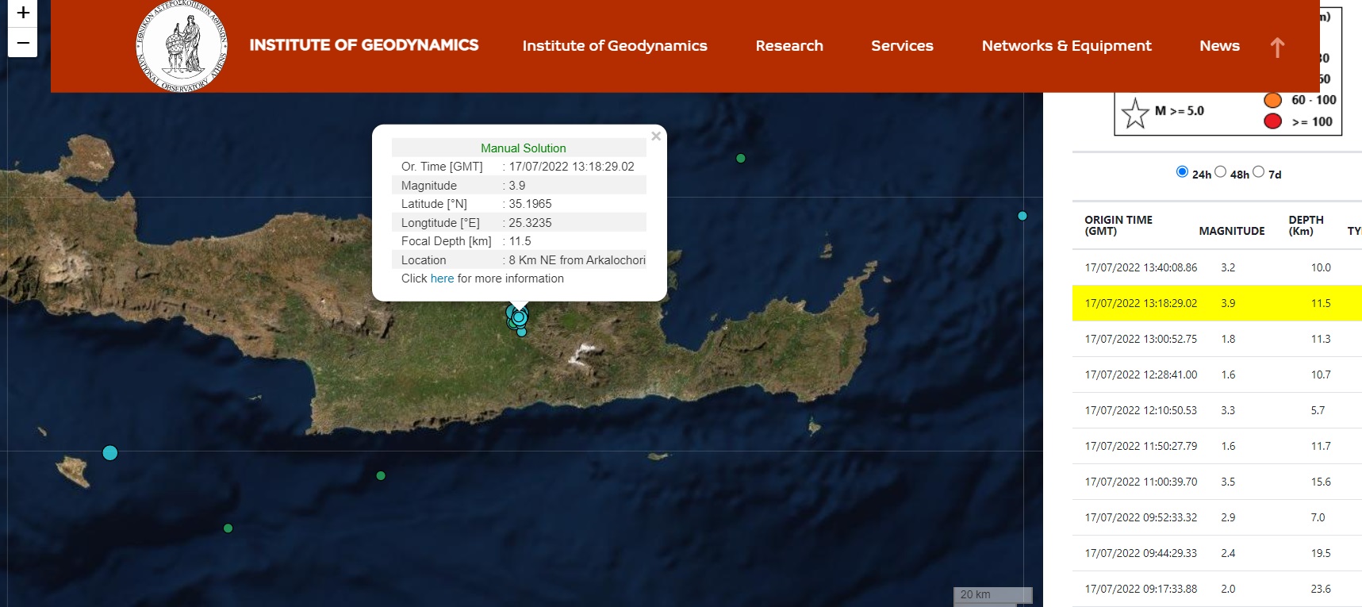Click the large cyan marker near the small southwest island
This screenshot has height=607, width=1362.
coord(110,453)
